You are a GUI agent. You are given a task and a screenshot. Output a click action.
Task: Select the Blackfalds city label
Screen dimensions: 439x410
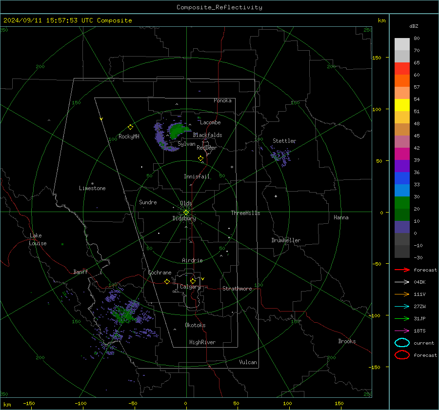pos(207,135)
